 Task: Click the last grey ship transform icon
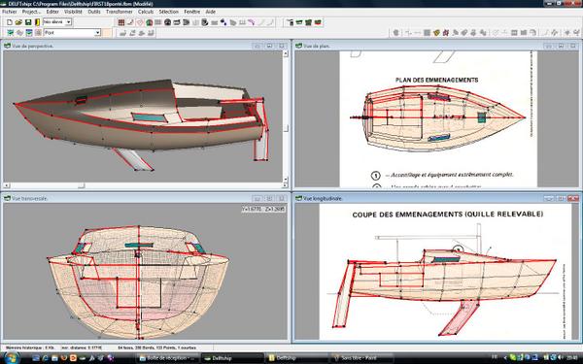[x=151, y=33]
